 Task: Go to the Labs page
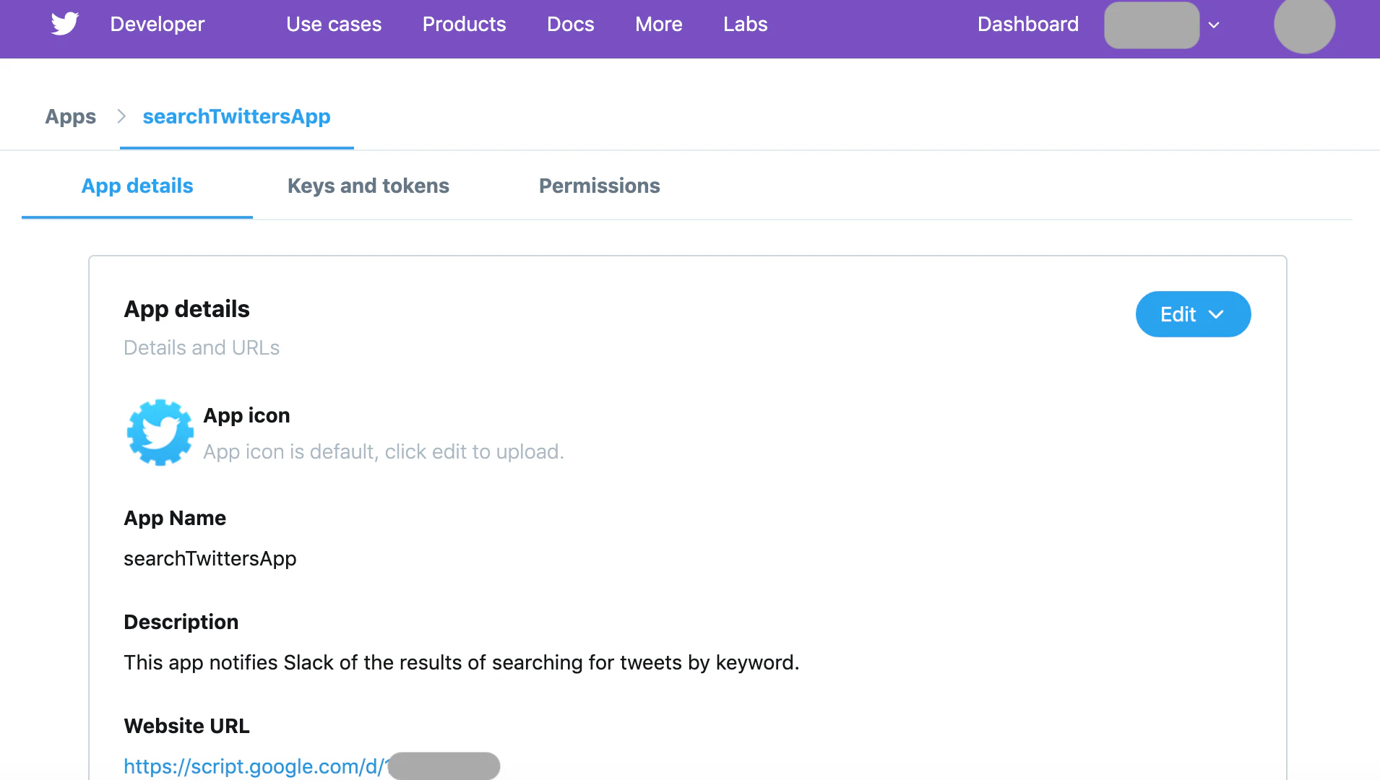click(745, 25)
